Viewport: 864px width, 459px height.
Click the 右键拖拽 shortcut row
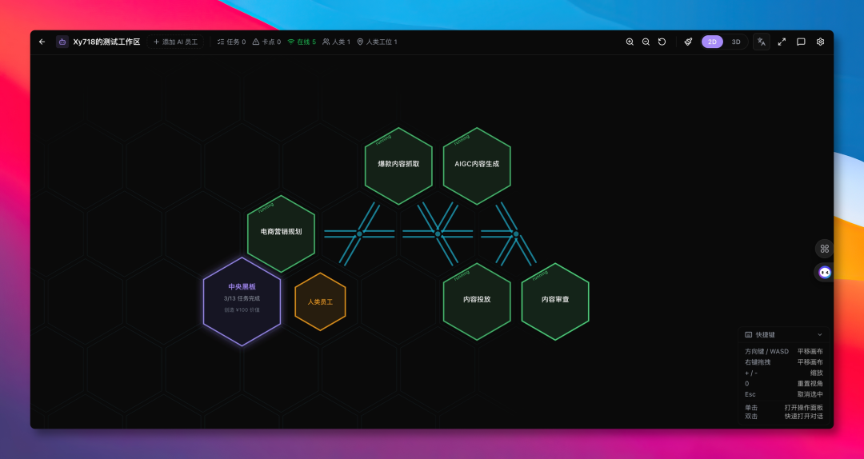[784, 362]
